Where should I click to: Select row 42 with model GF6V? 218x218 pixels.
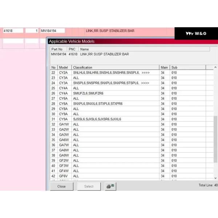pos(64,176)
